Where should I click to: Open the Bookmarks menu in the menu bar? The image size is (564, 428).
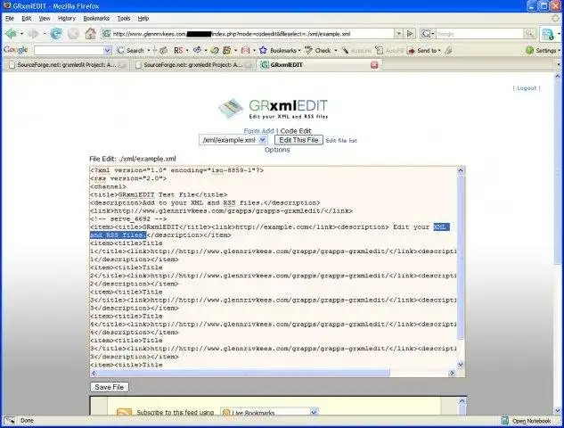coord(96,19)
